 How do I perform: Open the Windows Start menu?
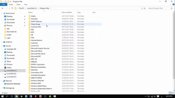click(2, 96)
